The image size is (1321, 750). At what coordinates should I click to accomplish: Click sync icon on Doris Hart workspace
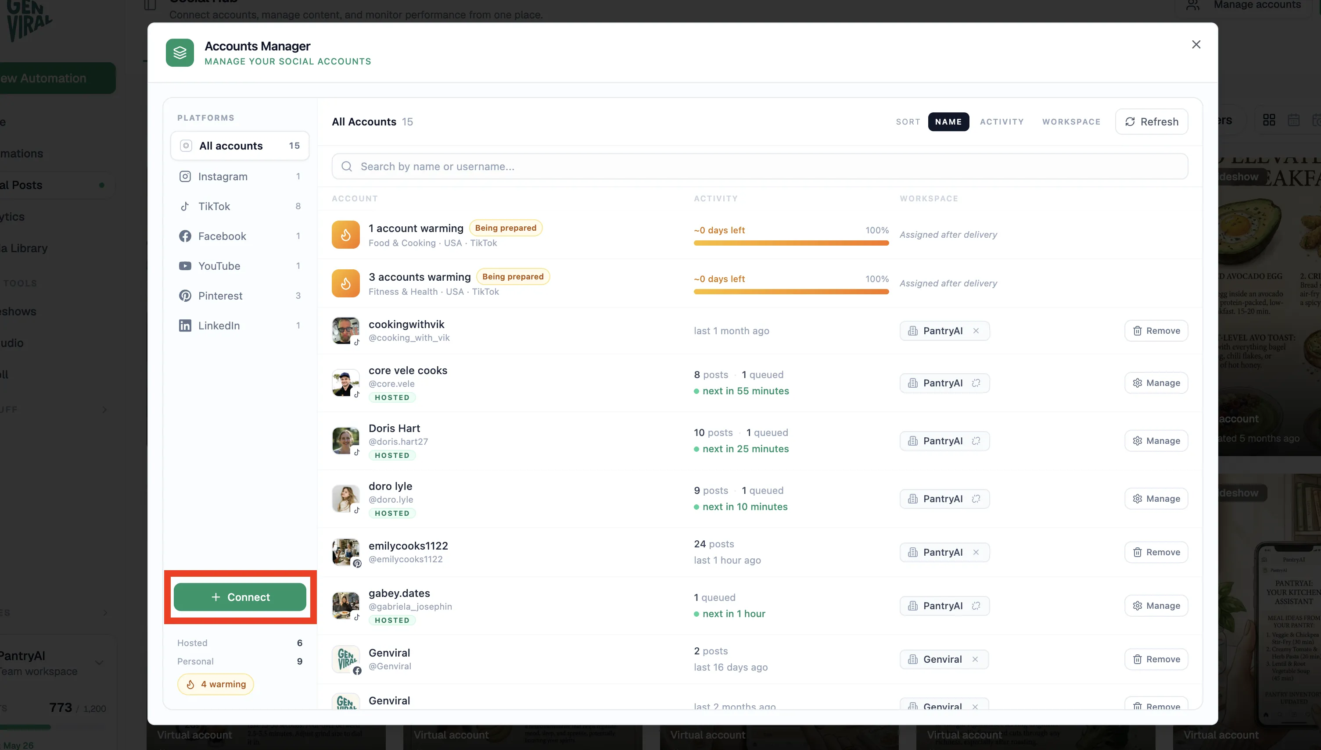point(976,442)
